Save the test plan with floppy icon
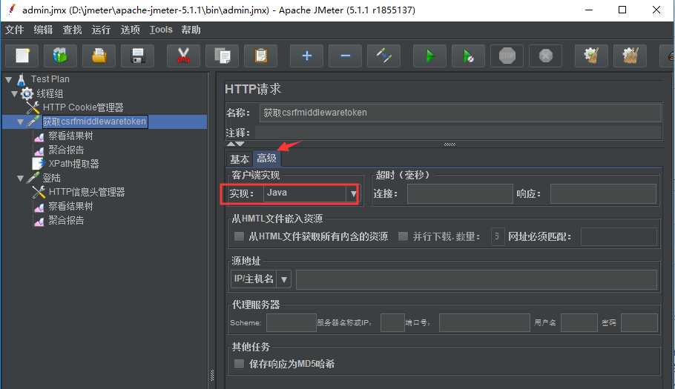Viewport: 675px width, 389px height. (x=138, y=56)
